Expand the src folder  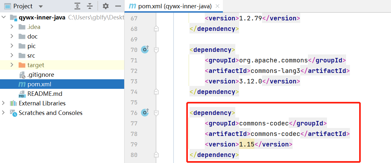(12, 55)
